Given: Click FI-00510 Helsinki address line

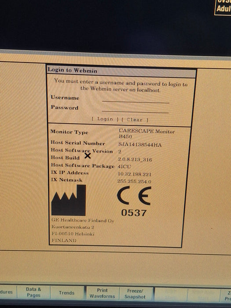Looking at the screenshot, I should [73, 234].
